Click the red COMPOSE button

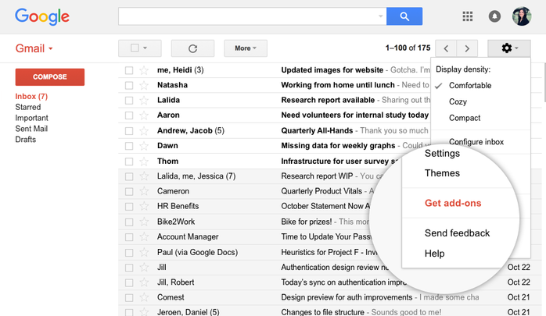(50, 76)
